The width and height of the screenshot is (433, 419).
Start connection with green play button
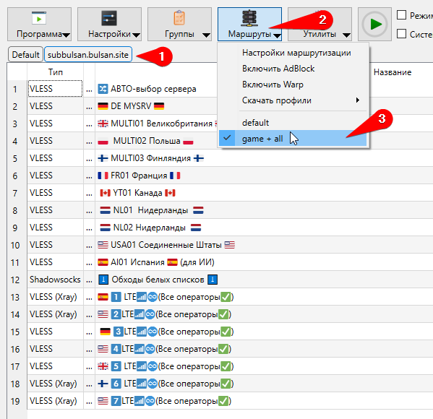(374, 25)
